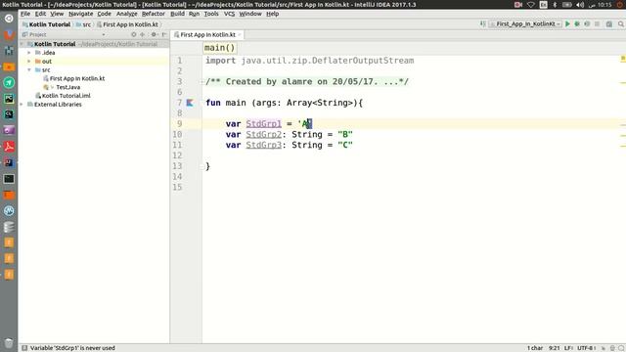Click src breadcrumb in navigation bar
Image resolution: width=626 pixels, height=352 pixels.
(83, 24)
